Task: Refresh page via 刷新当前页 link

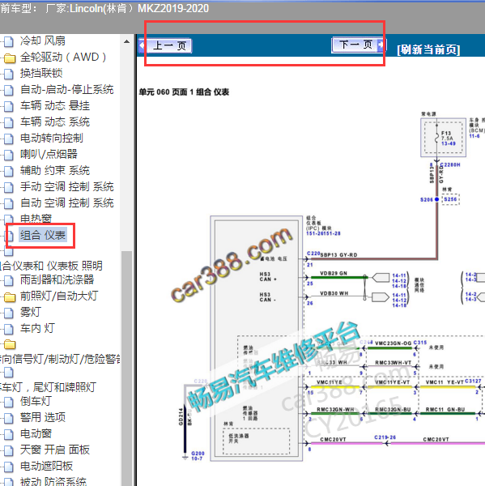Action: (x=428, y=49)
